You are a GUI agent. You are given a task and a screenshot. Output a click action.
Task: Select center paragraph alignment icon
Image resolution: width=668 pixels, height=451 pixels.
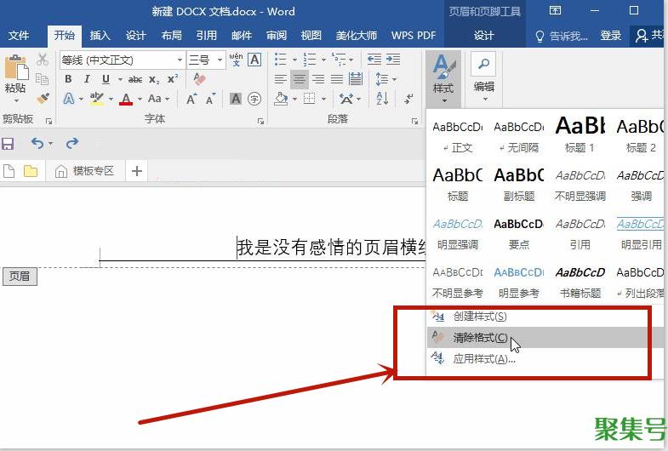pyautogui.click(x=300, y=79)
